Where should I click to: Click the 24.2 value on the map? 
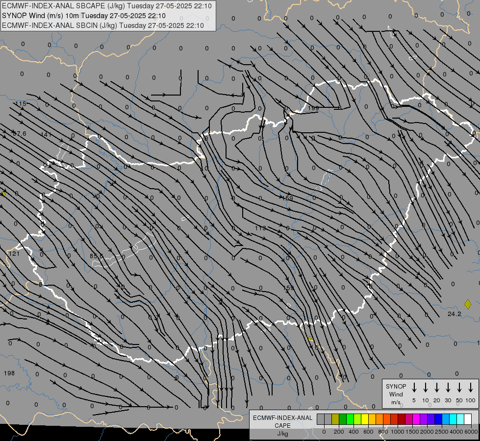coord(455,314)
